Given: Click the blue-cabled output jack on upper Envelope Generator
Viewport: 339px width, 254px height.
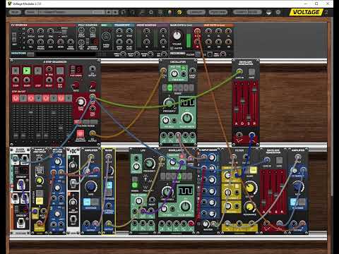Looking at the screenshot, I should [x=251, y=135].
